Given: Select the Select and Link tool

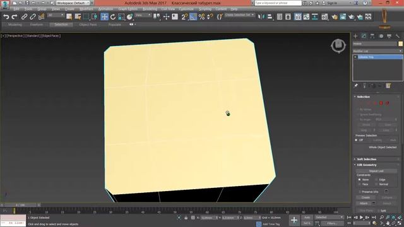Looking at the screenshot, I should click(x=24, y=17).
